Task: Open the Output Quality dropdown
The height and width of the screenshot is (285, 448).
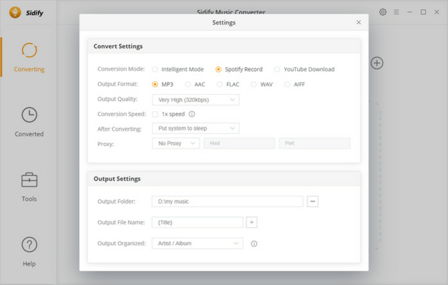Action: 196,100
